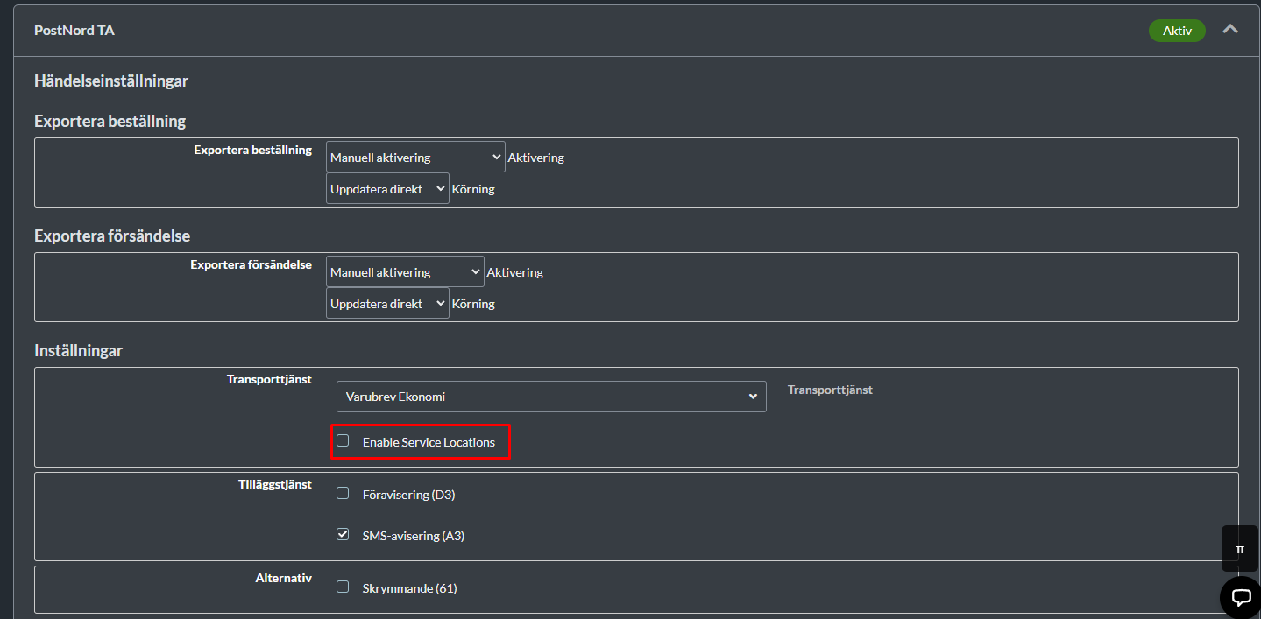Viewport: 1261px width, 619px height.
Task: Click the Skrymmande (61) label text
Action: tap(409, 588)
